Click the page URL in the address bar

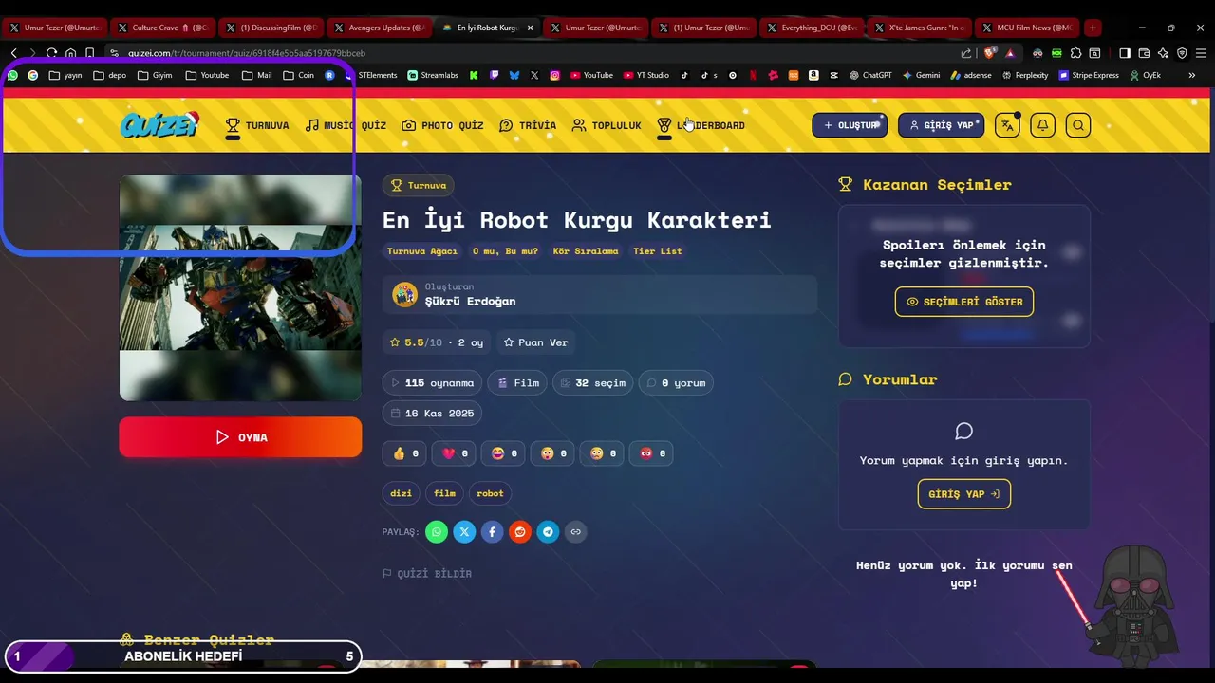point(247,53)
